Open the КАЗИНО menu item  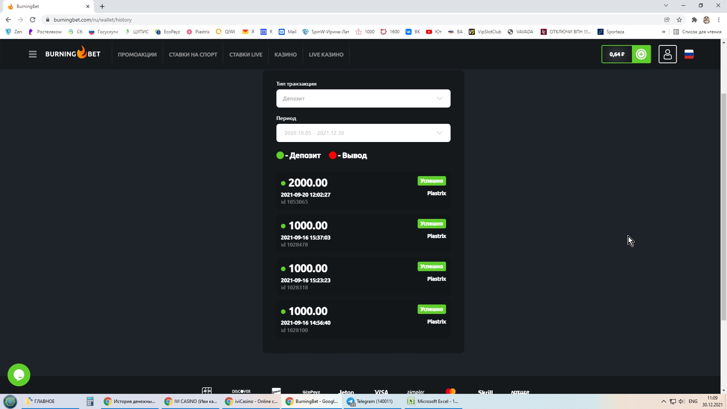tap(285, 55)
